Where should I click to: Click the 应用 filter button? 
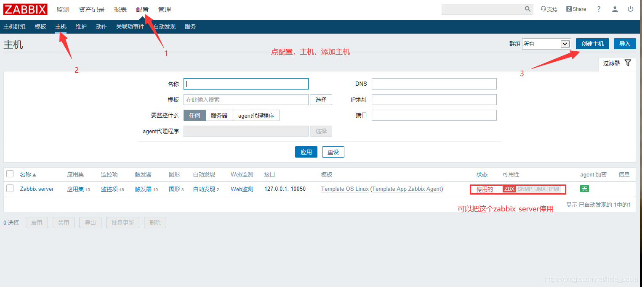pos(306,152)
